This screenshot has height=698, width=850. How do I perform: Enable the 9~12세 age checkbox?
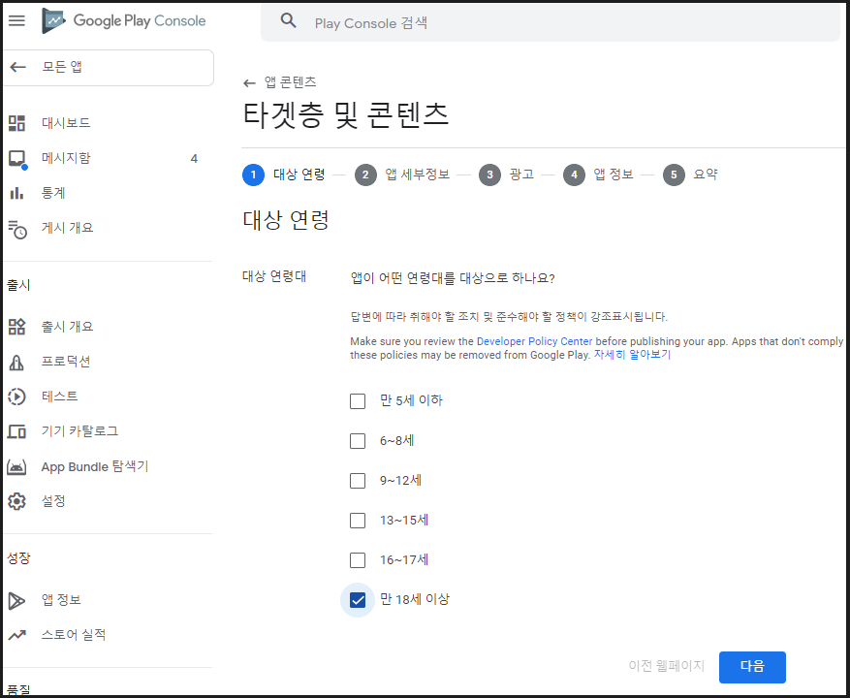(x=358, y=480)
